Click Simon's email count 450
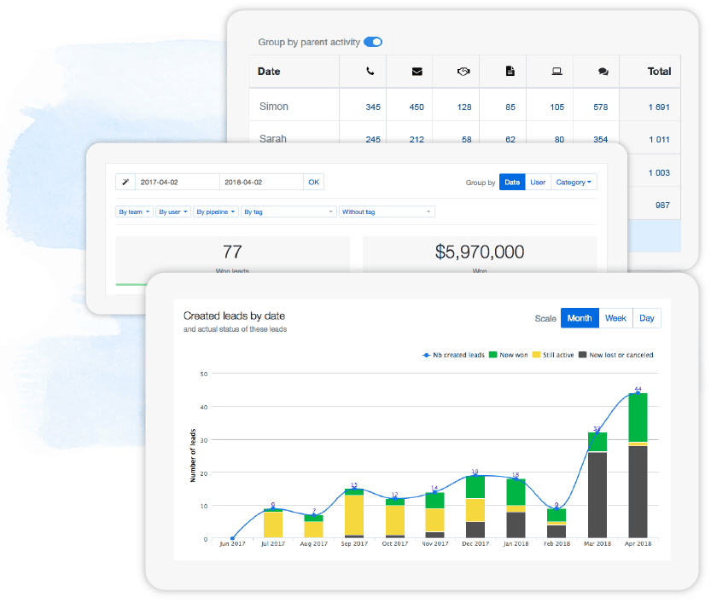 coord(417,107)
